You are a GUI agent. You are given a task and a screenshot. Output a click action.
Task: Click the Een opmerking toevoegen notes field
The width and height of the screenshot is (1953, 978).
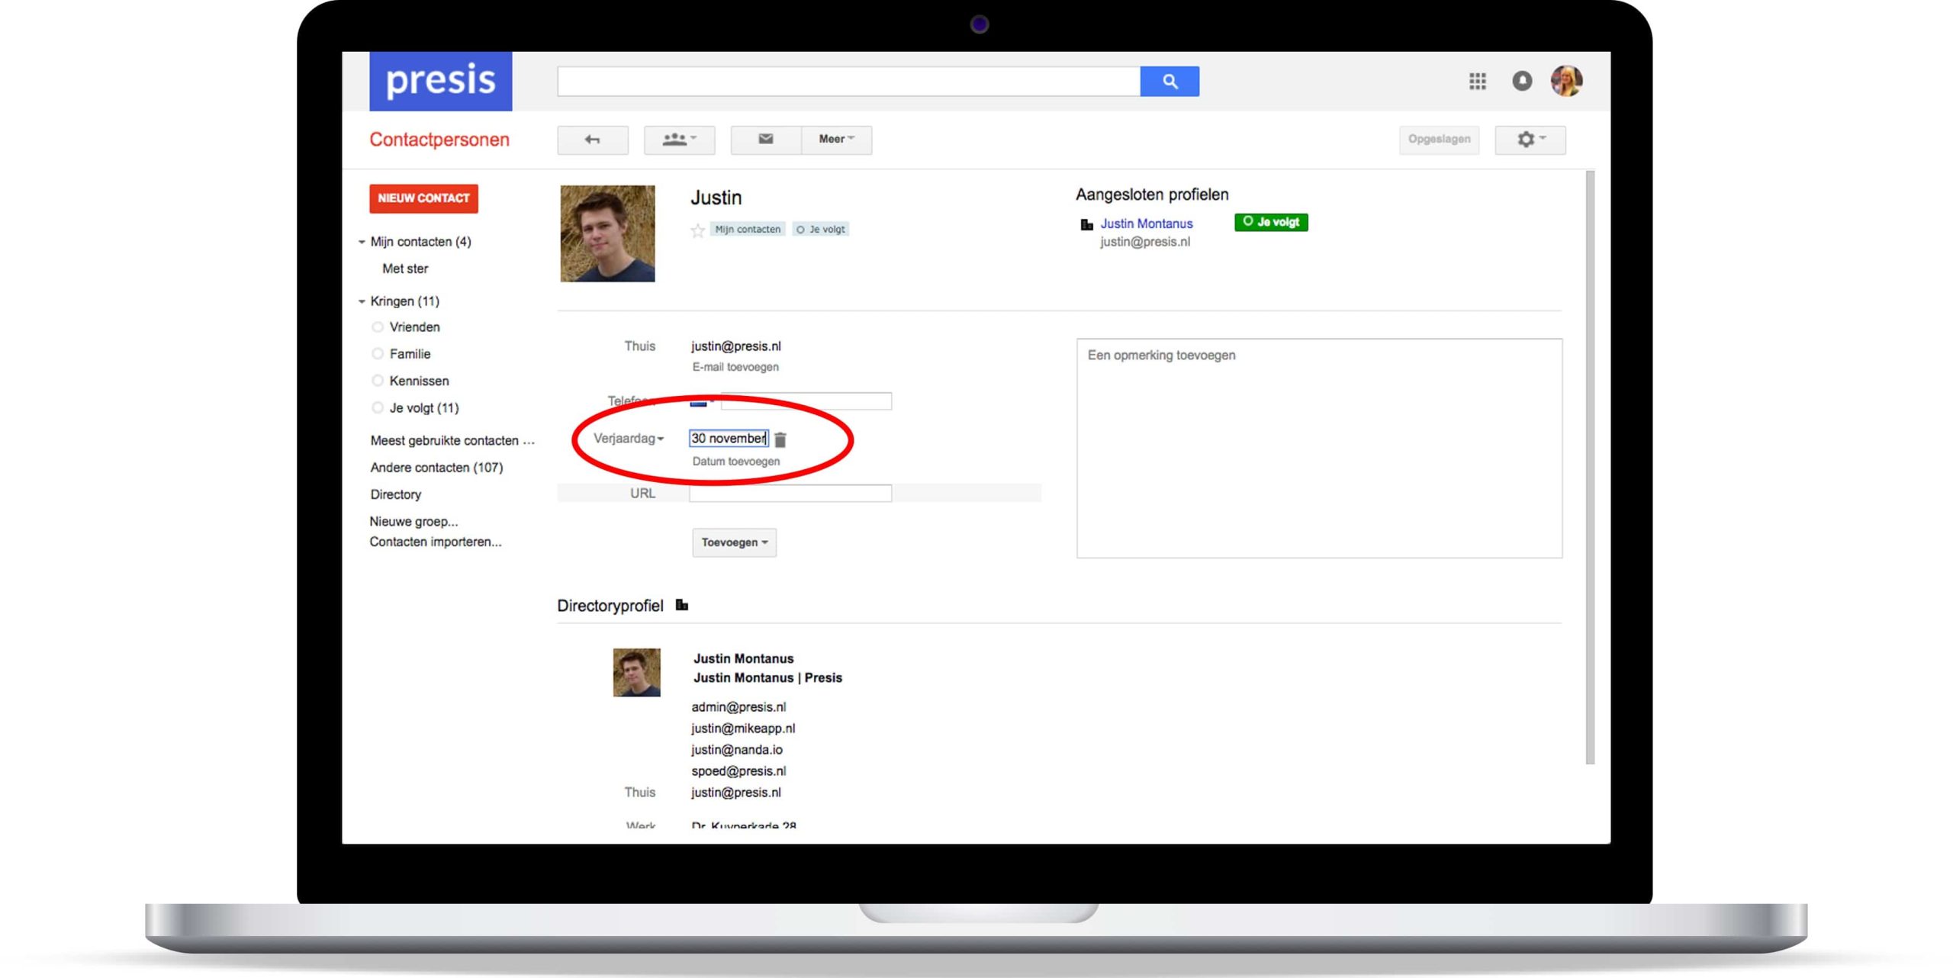1318,448
